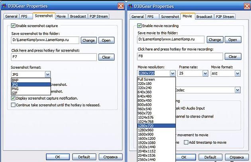Close the Screenshot tab's D3DGear Properties window
The image size is (251, 162).
[121, 6]
